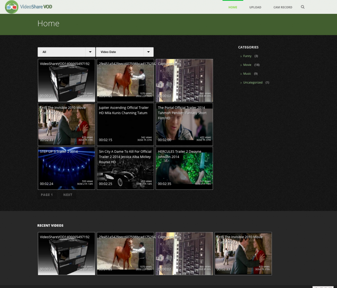Viewport: 337px width, 288px height.
Task: Open the Music category link
Action: [247, 74]
